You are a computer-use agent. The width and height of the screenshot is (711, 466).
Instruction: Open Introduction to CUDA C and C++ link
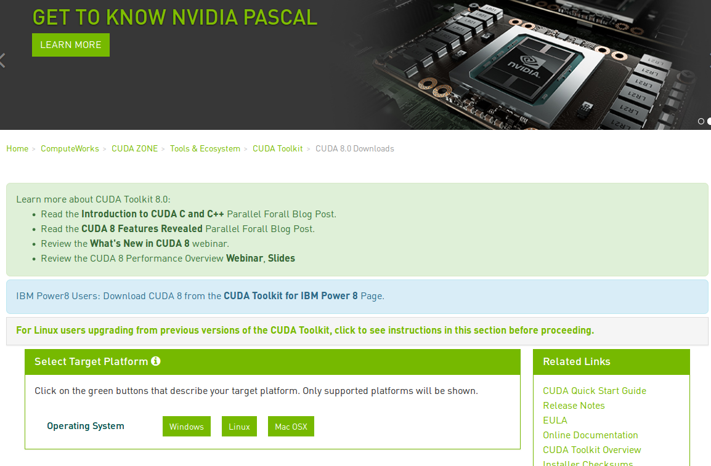[152, 214]
